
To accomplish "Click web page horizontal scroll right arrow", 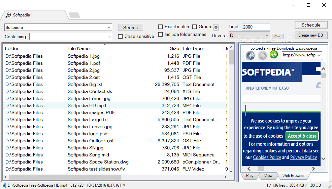I will point(313,169).
